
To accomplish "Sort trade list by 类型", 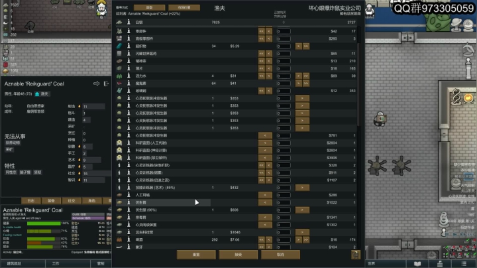I will click(149, 7).
